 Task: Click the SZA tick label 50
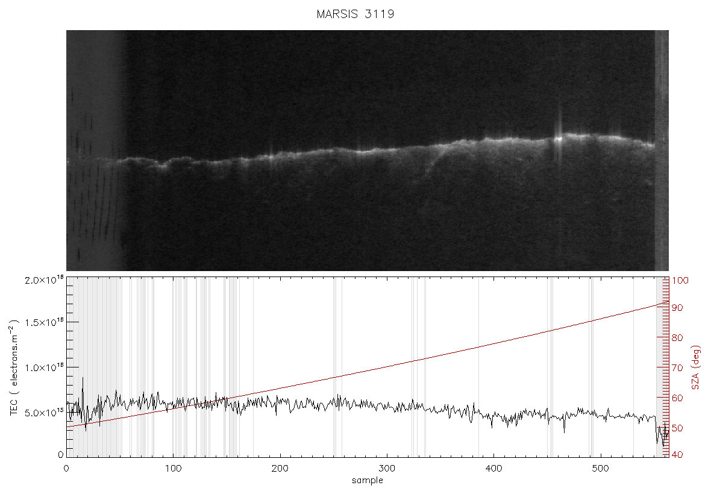677,428
